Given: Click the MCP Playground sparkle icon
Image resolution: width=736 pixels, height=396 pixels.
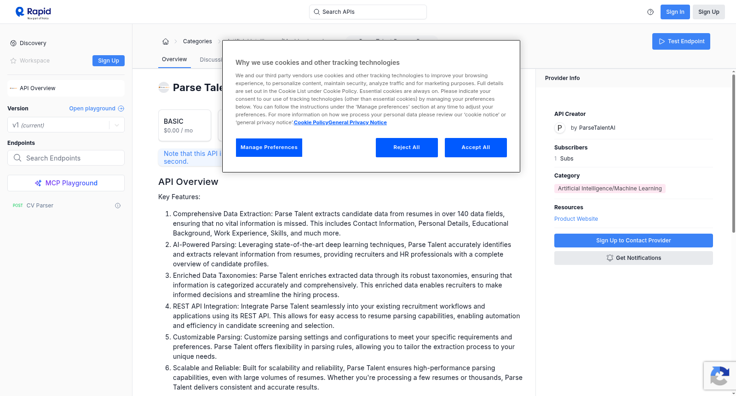Looking at the screenshot, I should [x=38, y=183].
